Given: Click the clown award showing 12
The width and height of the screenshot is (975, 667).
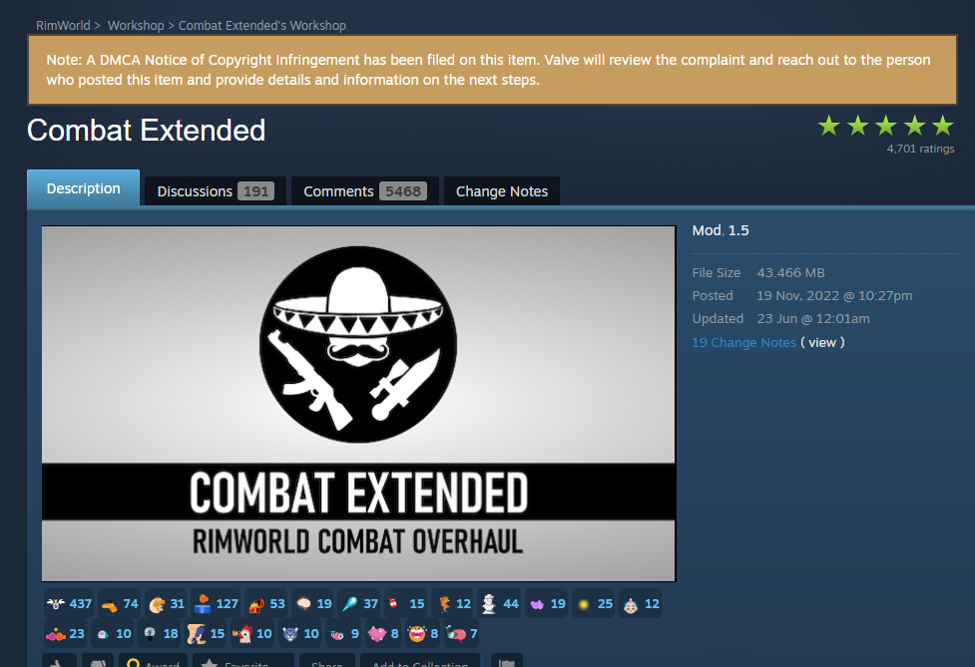Looking at the screenshot, I should tap(641, 603).
